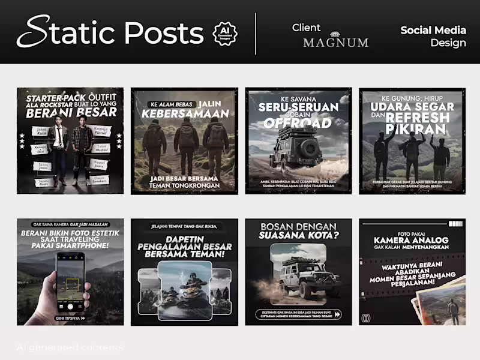Click the Client label text
The image size is (480, 360).
306,28
